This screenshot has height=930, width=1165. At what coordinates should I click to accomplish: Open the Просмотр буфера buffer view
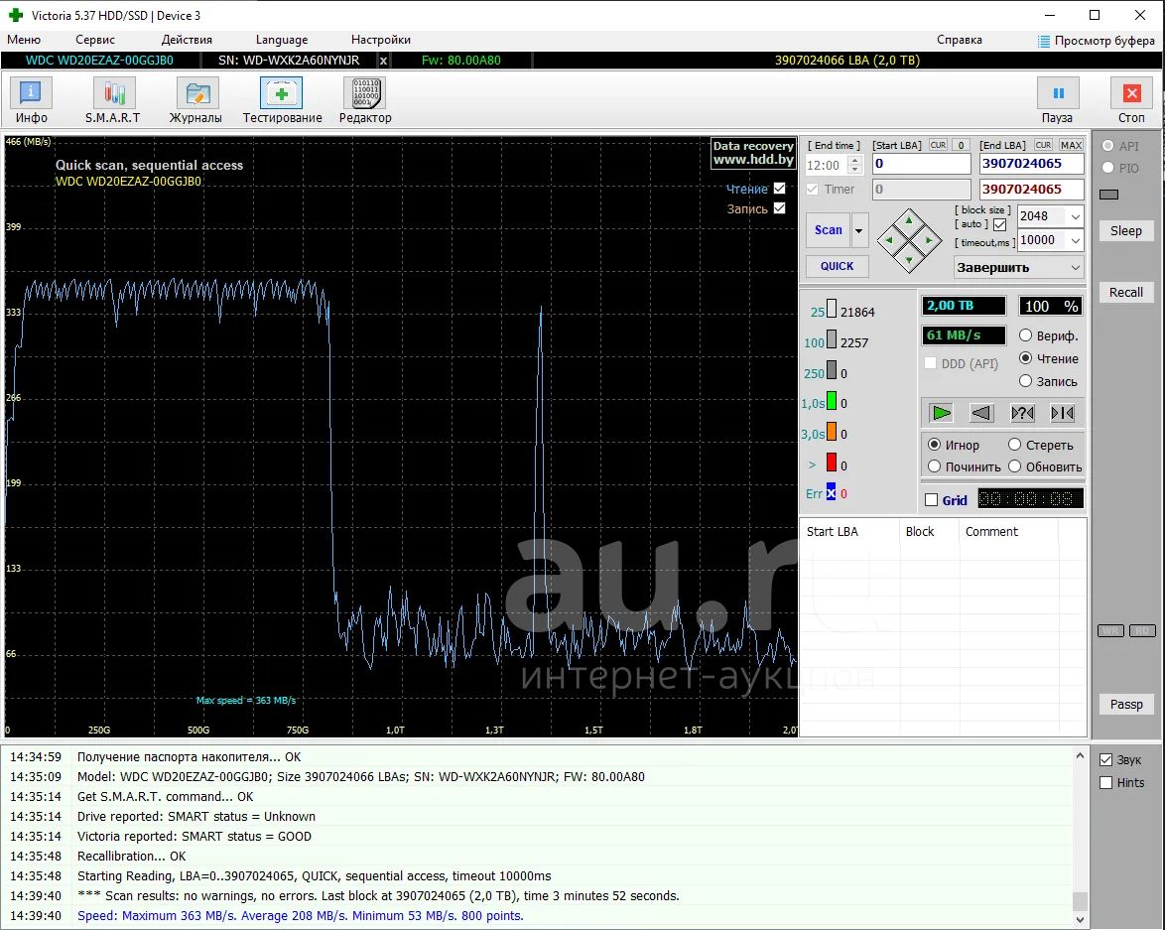[x=1096, y=40]
